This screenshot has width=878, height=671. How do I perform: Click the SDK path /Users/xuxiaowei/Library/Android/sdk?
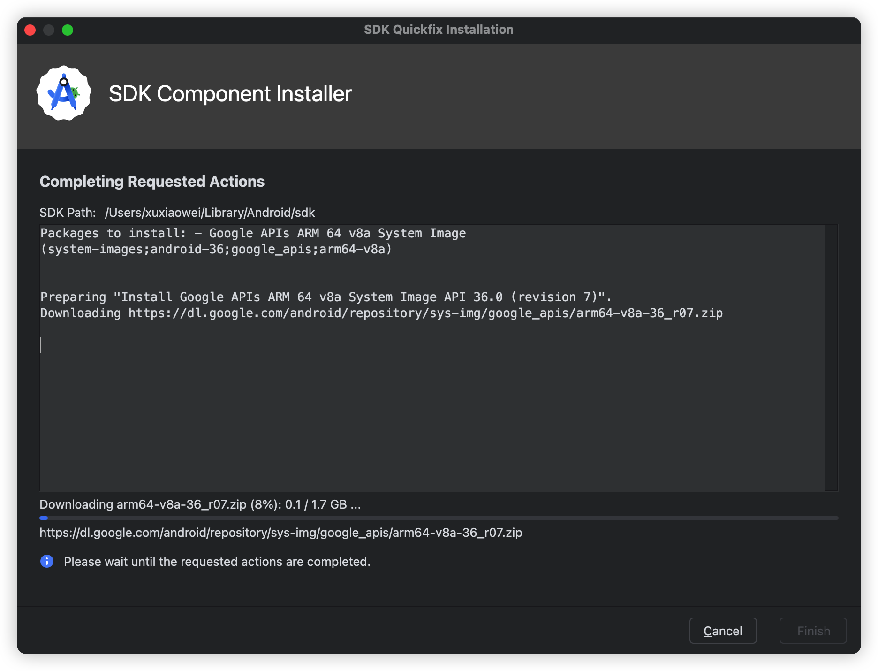click(x=210, y=213)
